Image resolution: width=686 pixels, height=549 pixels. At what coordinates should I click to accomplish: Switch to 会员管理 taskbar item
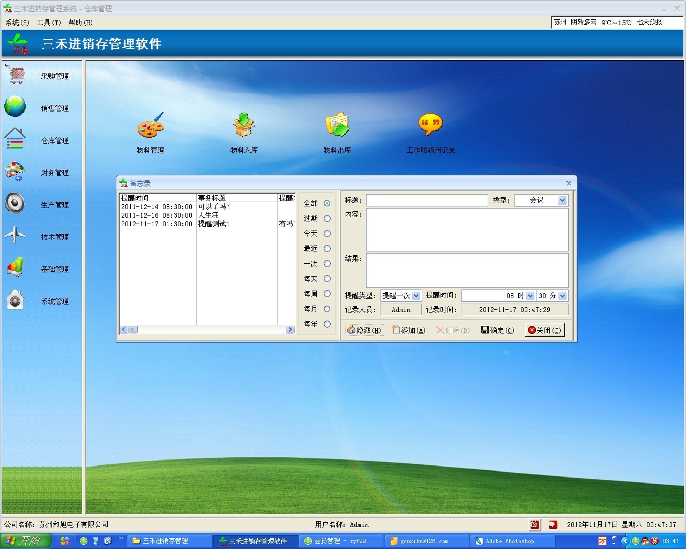click(340, 541)
